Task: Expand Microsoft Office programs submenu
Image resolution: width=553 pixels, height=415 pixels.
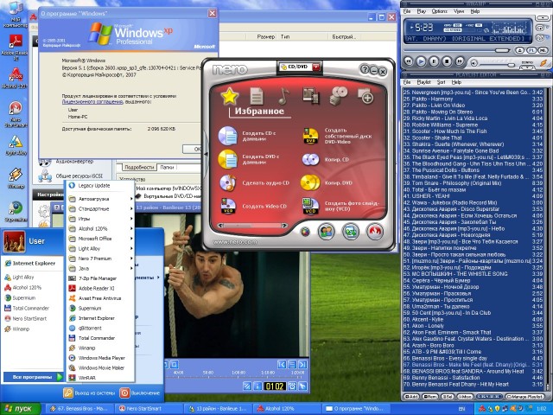Action: coord(100,239)
